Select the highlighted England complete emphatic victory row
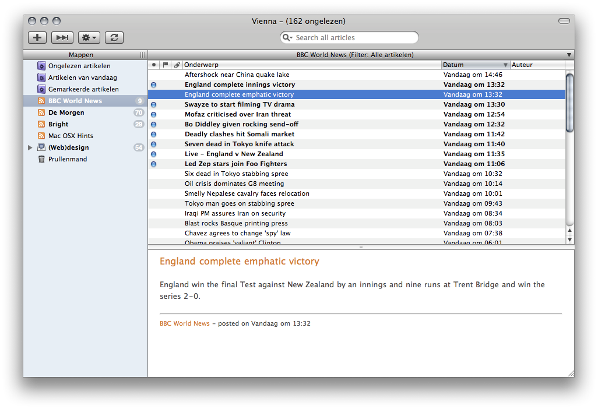Viewport: 598px width, 409px height. click(357, 94)
